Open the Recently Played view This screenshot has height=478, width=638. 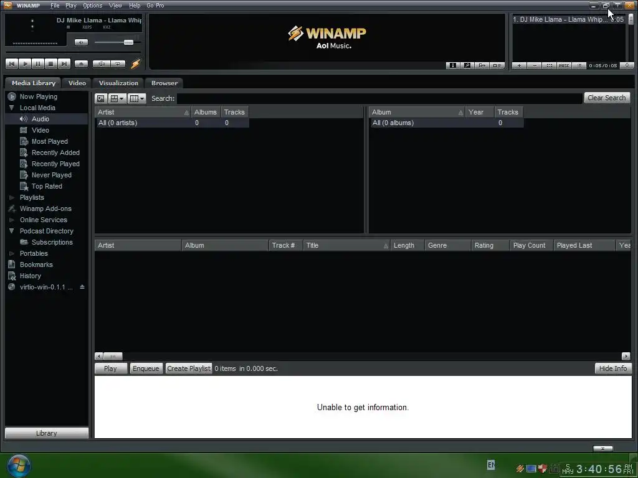point(55,164)
